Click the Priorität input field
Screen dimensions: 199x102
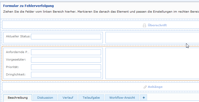point(66,67)
